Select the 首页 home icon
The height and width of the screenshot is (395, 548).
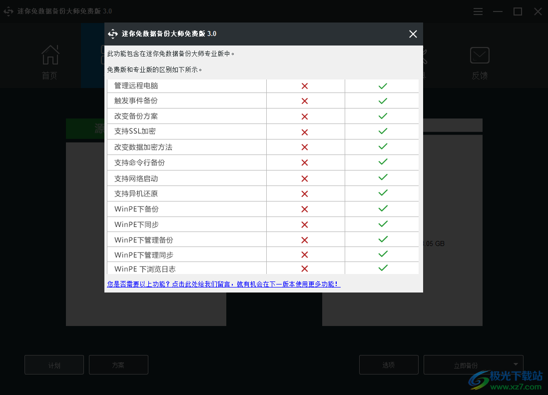pos(49,55)
